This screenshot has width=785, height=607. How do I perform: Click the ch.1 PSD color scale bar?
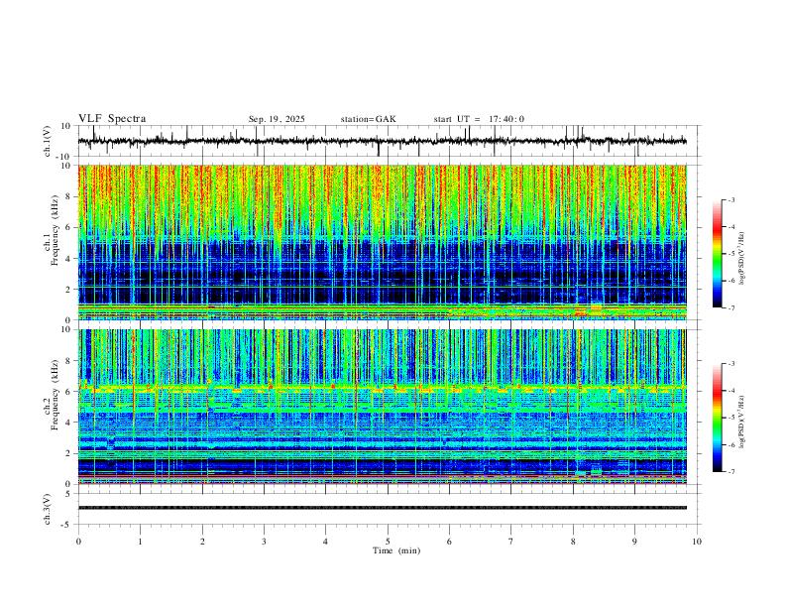click(x=718, y=254)
